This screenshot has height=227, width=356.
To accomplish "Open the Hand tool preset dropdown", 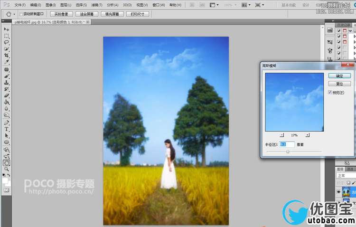I will pos(10,14).
